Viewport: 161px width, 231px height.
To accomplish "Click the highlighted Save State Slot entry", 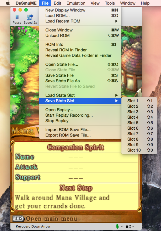I will point(80,101).
